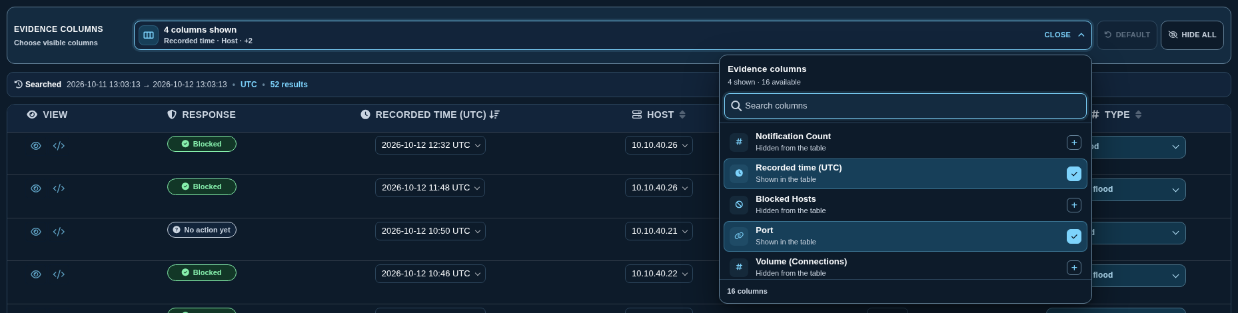Click the blocked icon beside Blocked Hosts
The width and height of the screenshot is (1238, 313).
(x=739, y=204)
